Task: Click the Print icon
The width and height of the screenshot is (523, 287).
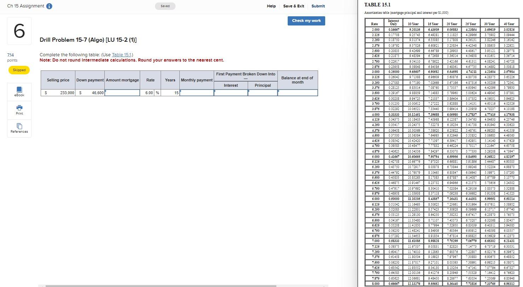Action: [x=19, y=110]
